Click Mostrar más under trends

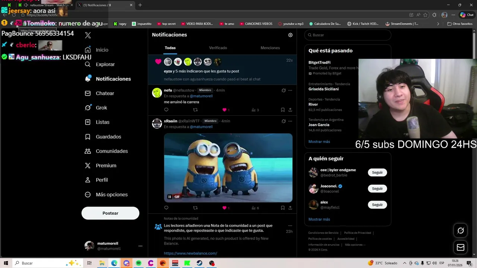tap(319, 142)
